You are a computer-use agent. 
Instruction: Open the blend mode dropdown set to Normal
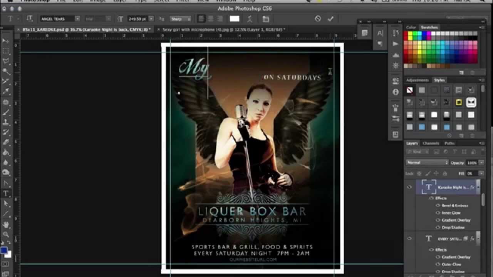pos(427,162)
